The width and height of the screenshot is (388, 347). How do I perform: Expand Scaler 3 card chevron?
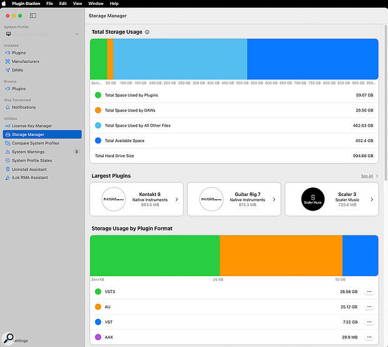372,199
